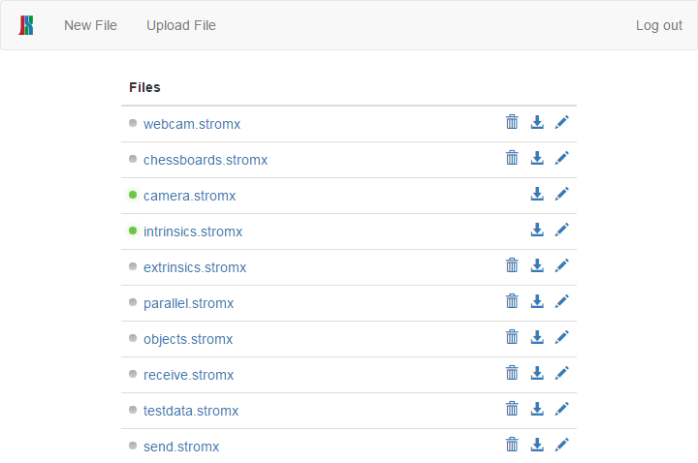Rename parallel.stromx using pencil icon
Image resolution: width=698 pixels, height=463 pixels.
[x=561, y=301]
